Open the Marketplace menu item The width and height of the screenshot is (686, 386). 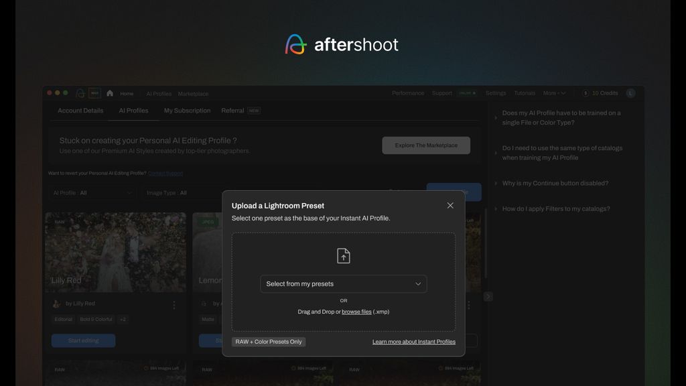(x=192, y=93)
